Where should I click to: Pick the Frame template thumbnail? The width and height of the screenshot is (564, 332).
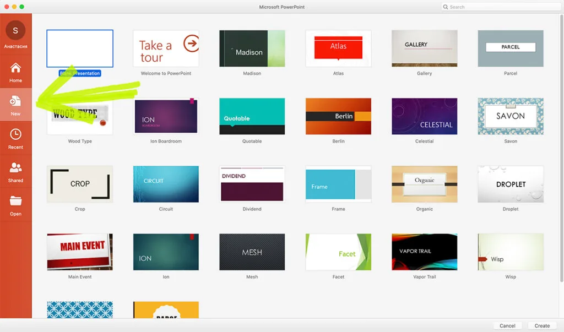(x=338, y=184)
